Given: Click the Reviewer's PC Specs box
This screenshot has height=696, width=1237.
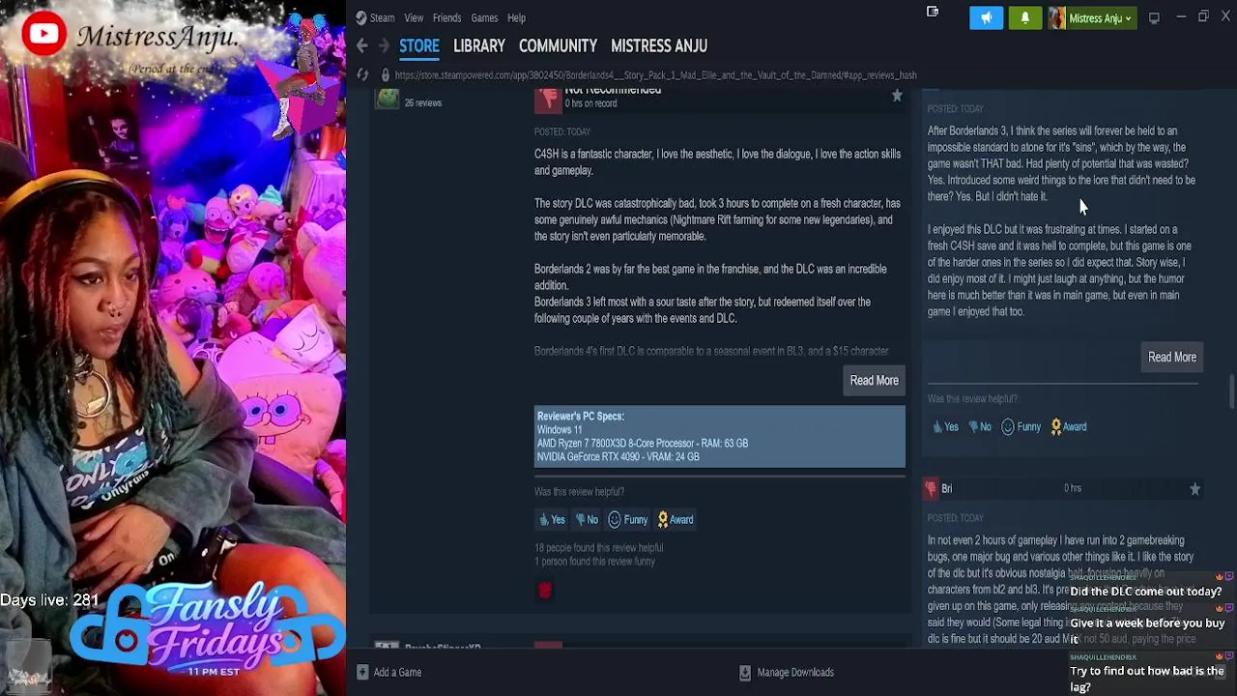Looking at the screenshot, I should 720,436.
